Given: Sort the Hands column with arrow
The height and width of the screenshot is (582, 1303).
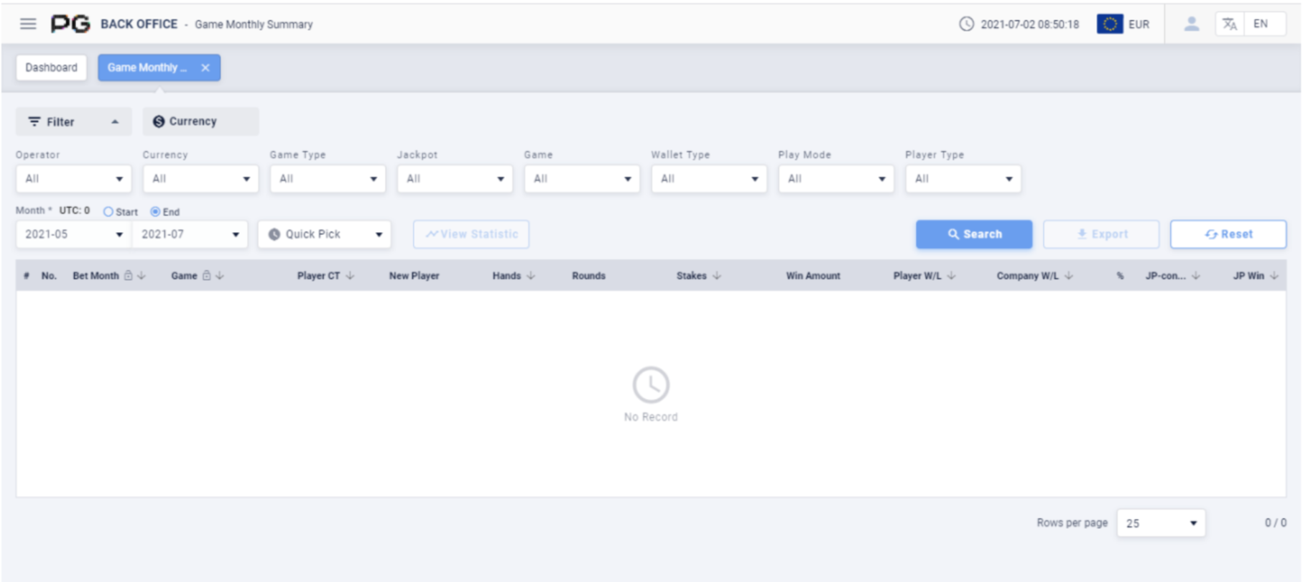Looking at the screenshot, I should 531,275.
